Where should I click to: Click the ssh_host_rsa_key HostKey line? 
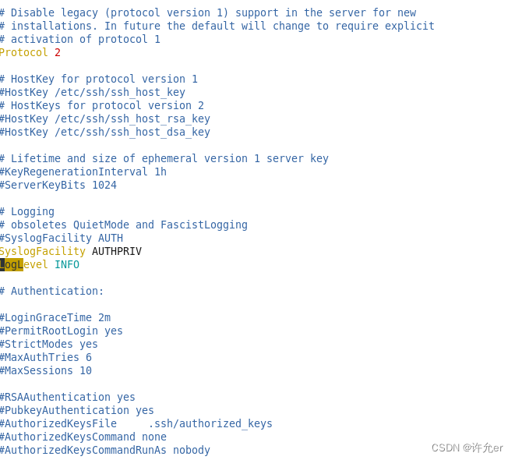(104, 119)
